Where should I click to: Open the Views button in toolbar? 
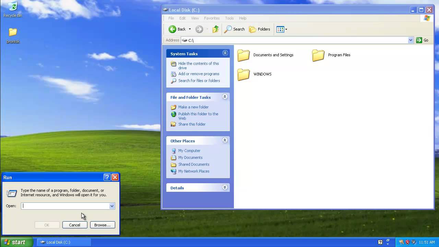coord(282,29)
